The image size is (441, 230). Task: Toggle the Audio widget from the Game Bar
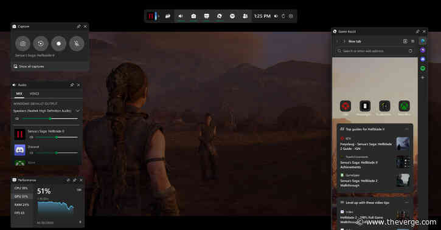coord(181,16)
